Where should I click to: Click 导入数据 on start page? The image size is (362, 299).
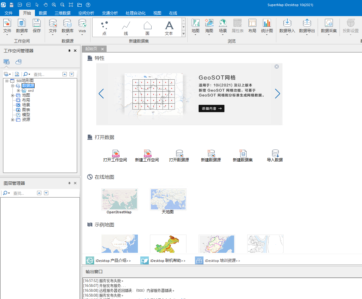pyautogui.click(x=275, y=156)
